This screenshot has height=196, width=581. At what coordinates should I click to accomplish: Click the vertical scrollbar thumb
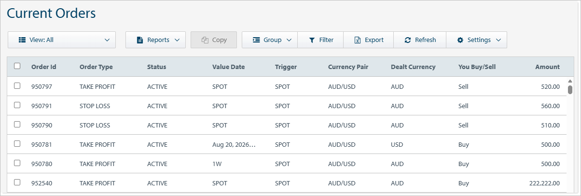point(570,90)
